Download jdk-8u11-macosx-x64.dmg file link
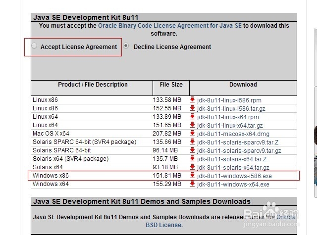The width and height of the screenshot is (317, 235). 233,134
